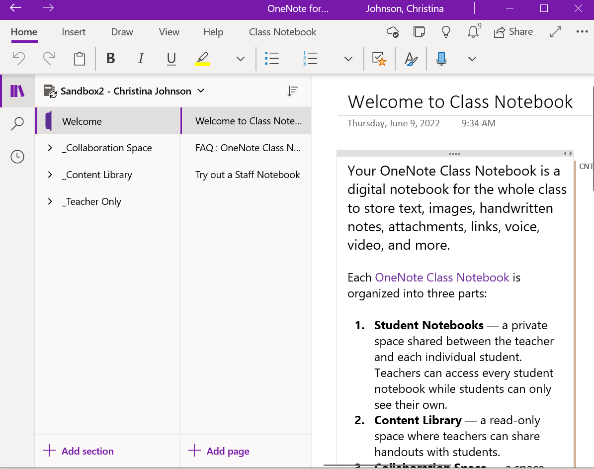The height and width of the screenshot is (469, 594).
Task: Open the Dictate microphone tool
Action: [x=441, y=59]
